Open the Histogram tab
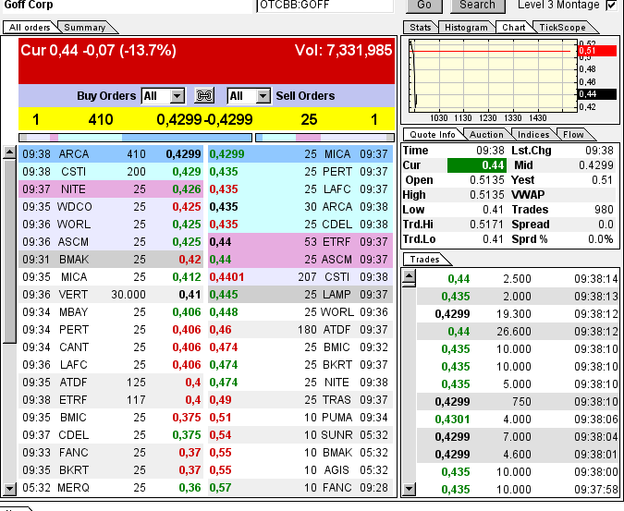The image size is (624, 511). 466,28
